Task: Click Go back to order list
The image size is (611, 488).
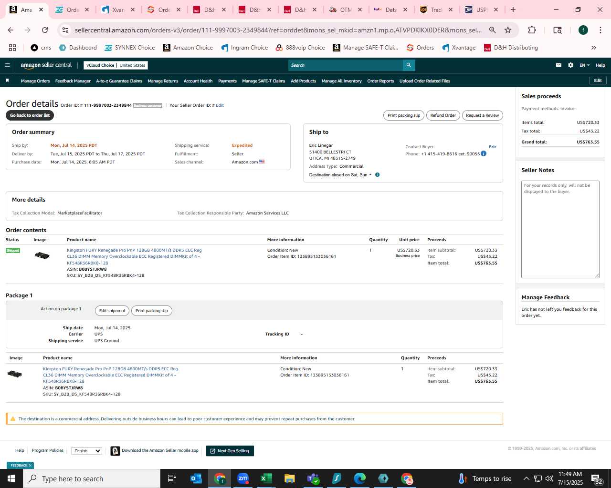Action: coord(30,115)
